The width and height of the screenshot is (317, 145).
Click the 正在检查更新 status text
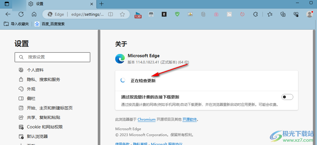143,80
